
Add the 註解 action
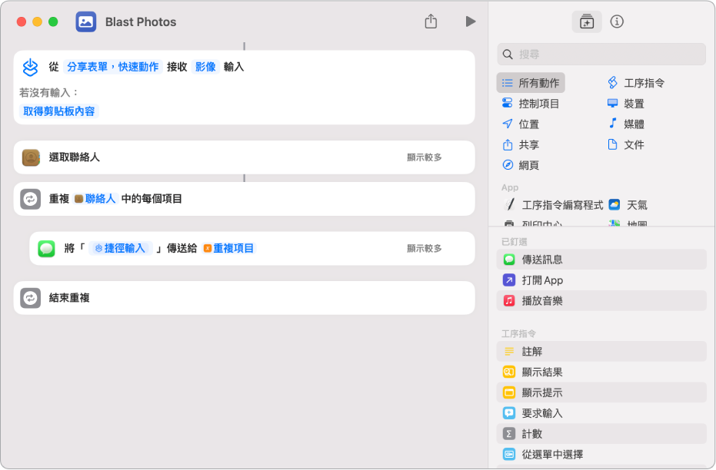pyautogui.click(x=601, y=352)
